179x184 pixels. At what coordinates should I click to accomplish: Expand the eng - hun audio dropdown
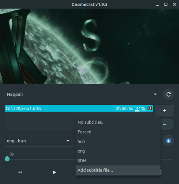[x=39, y=141]
